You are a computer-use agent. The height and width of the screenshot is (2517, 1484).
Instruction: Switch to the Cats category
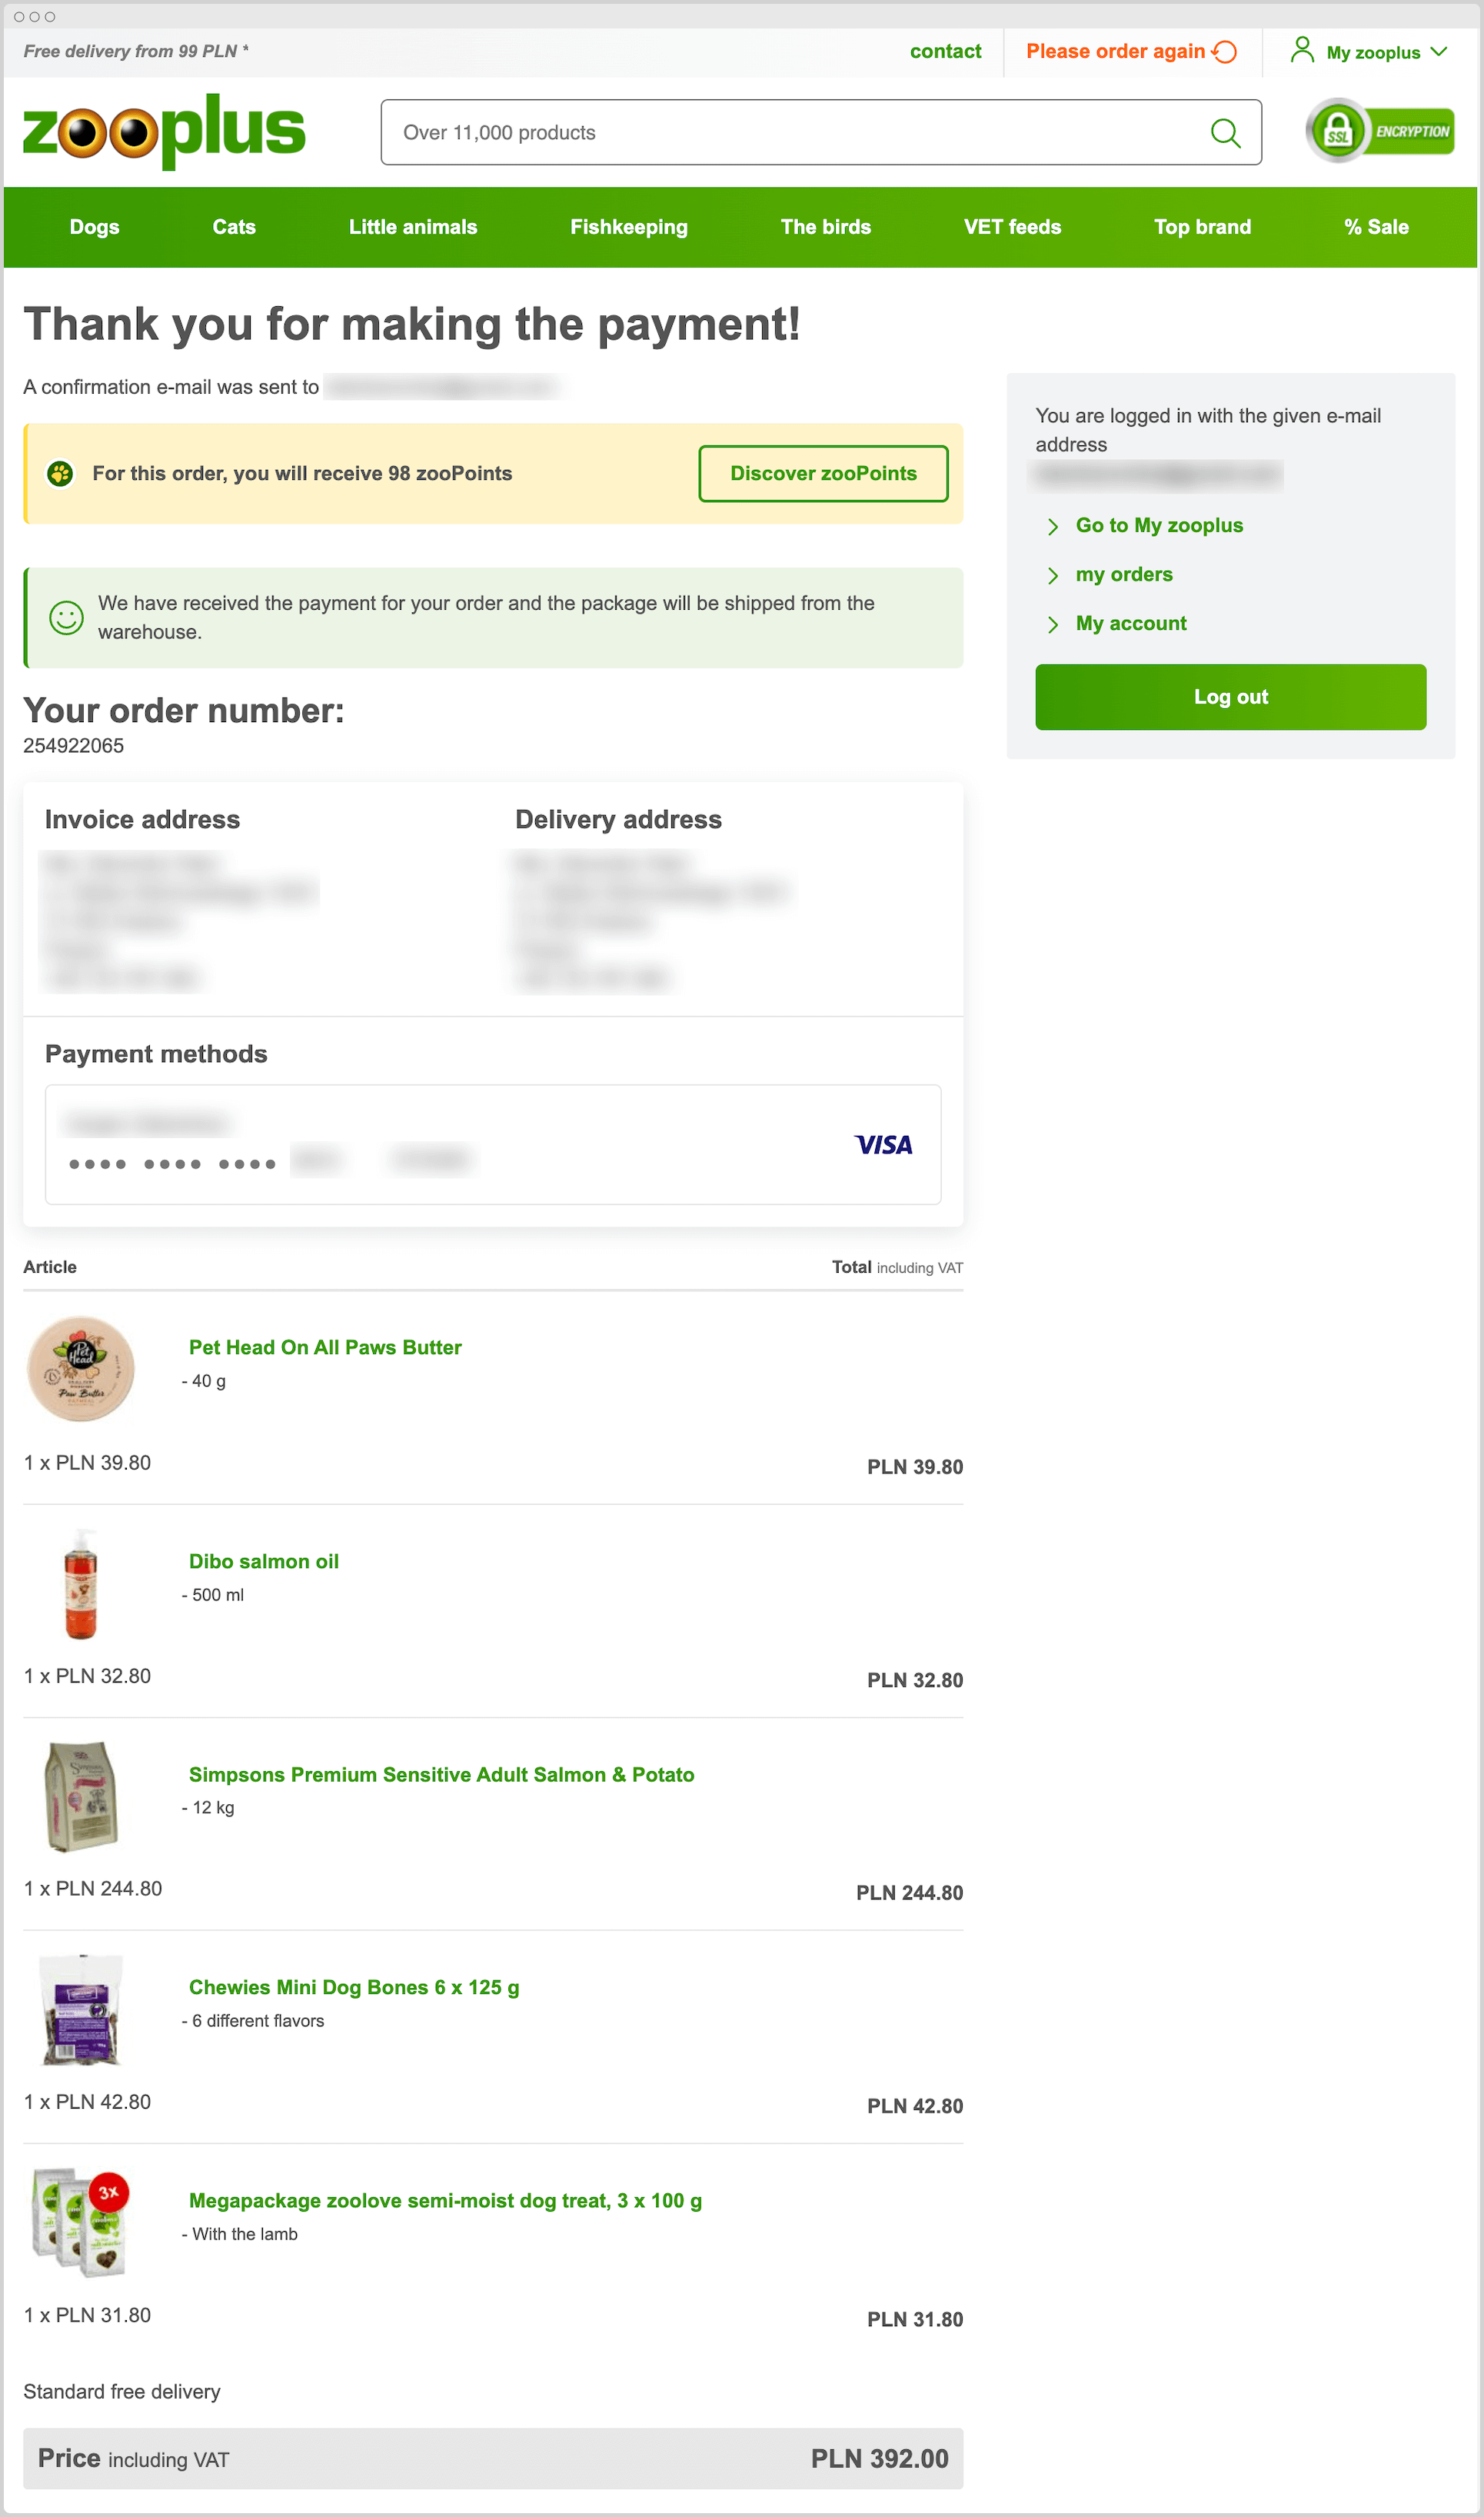233,227
